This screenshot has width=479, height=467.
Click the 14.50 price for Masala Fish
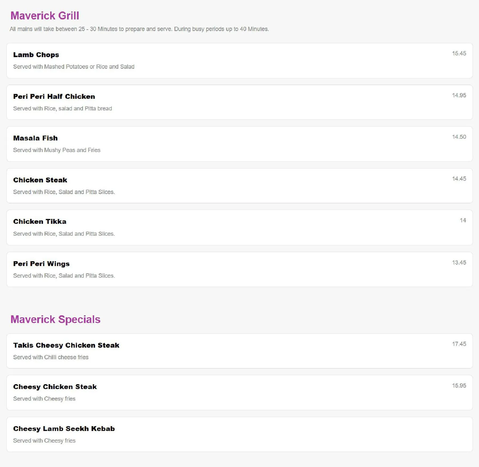click(x=459, y=137)
